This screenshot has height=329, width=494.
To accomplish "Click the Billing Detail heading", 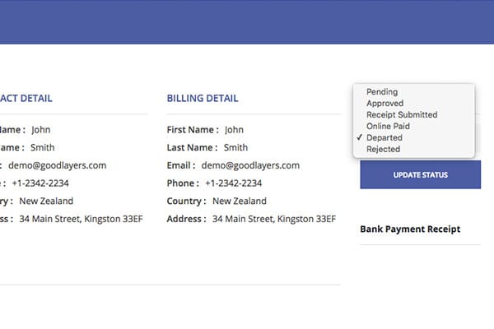I will click(x=203, y=99).
